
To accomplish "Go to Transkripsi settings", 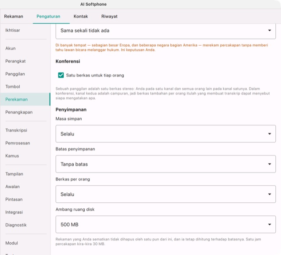I will tap(25, 130).
